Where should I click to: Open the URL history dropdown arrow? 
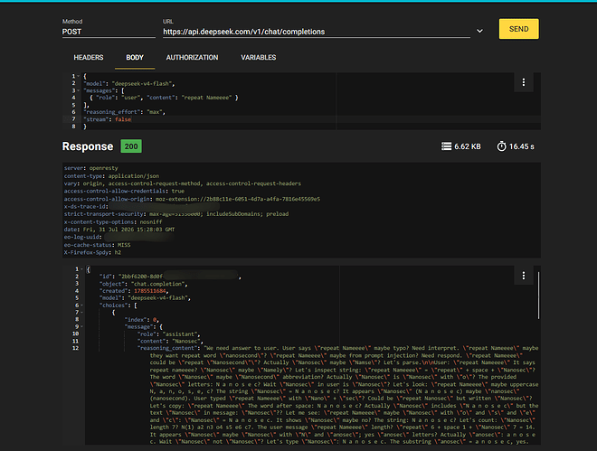(x=479, y=31)
